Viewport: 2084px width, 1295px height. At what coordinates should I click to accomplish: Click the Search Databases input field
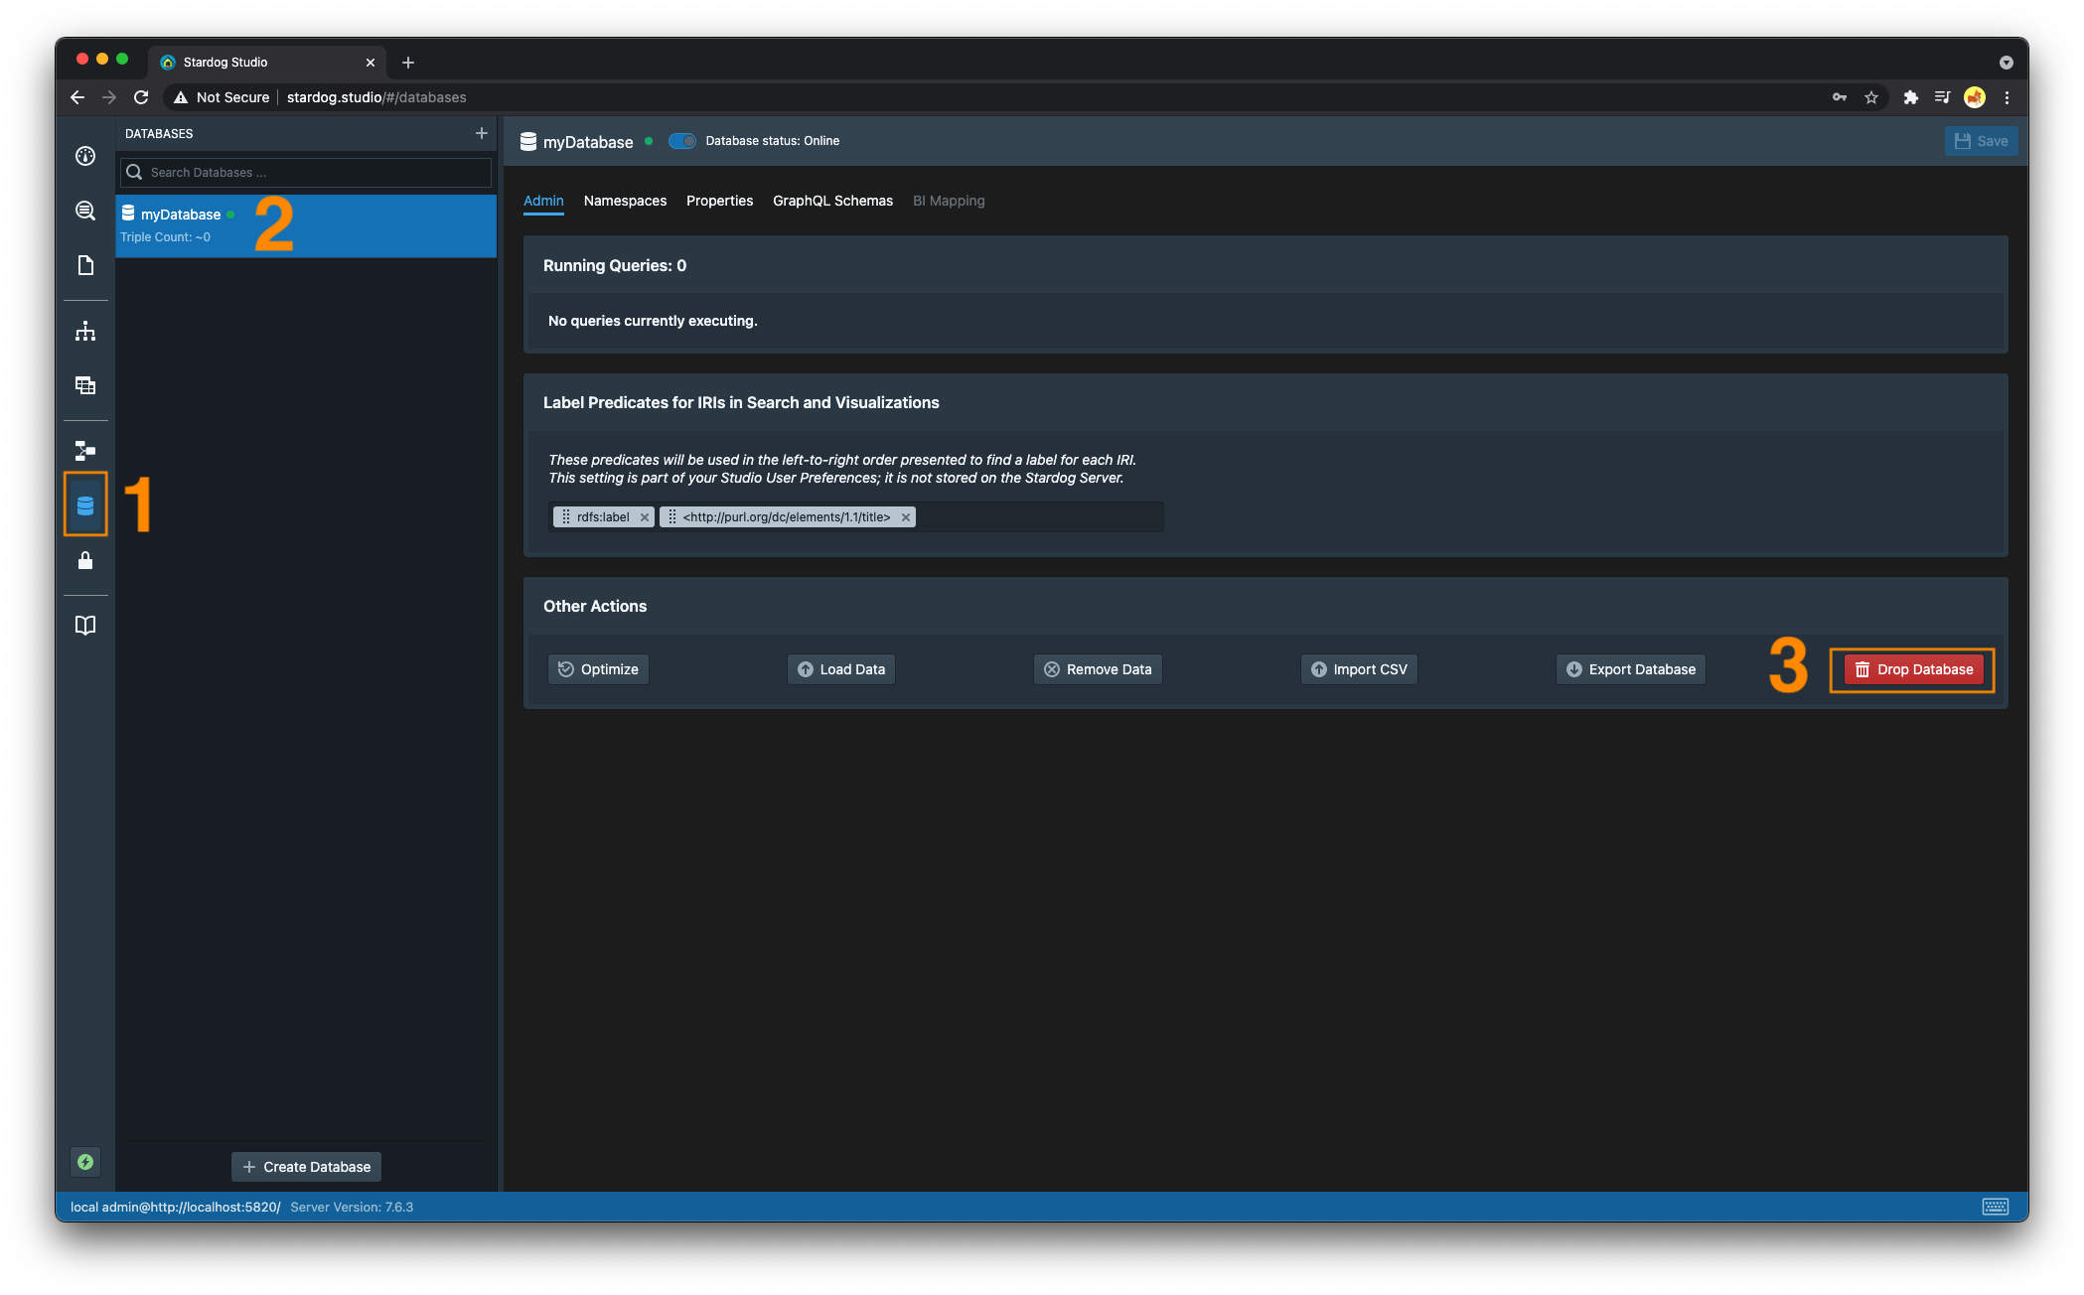[316, 173]
